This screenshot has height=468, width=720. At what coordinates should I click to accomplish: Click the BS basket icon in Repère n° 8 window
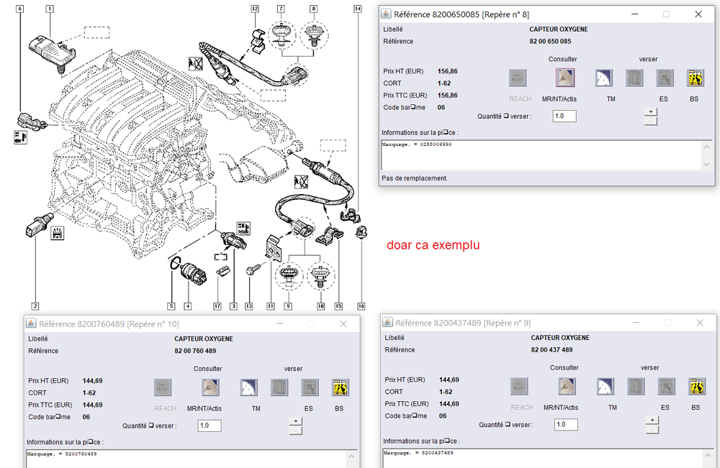pyautogui.click(x=696, y=78)
